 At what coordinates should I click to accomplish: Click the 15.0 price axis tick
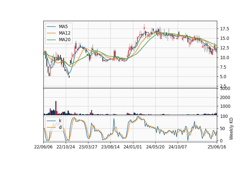pyautogui.click(x=224, y=38)
